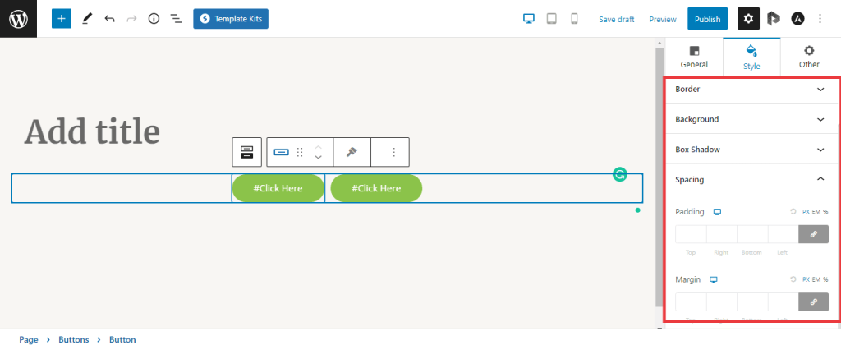Viewport: 841px width, 350px height.
Task: Open the Other tab
Action: tap(809, 57)
